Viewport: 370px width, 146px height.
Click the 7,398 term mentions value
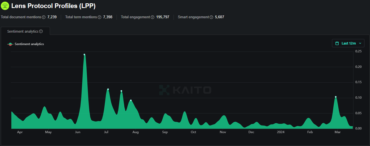[x=108, y=17]
